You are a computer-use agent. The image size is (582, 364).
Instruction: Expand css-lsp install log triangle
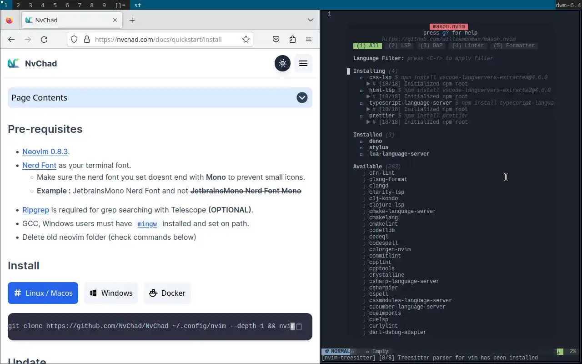[x=368, y=84]
